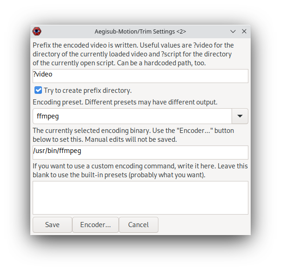Click the 'Manual edits will not be saved' notice
This screenshot has height=271, width=281.
(x=131, y=139)
